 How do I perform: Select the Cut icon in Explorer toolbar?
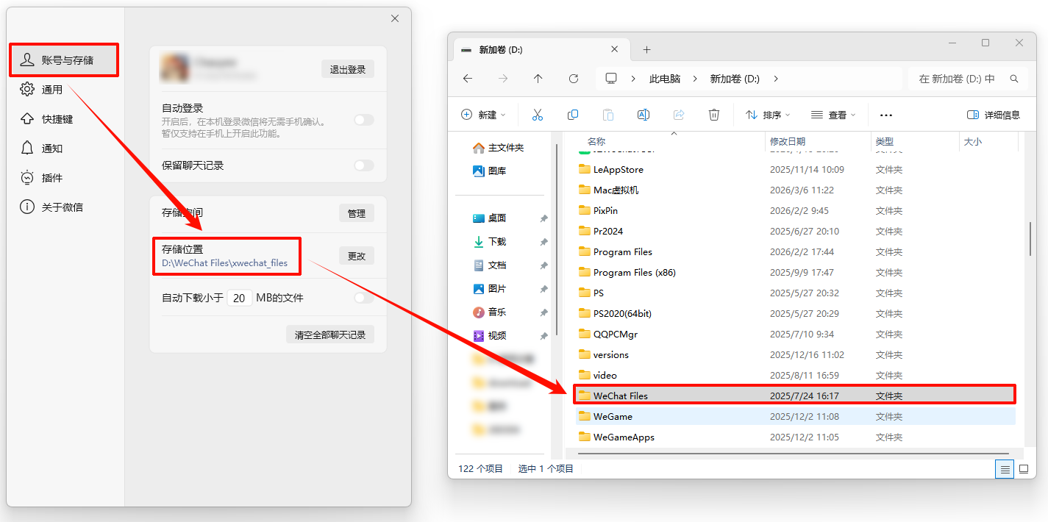point(537,115)
